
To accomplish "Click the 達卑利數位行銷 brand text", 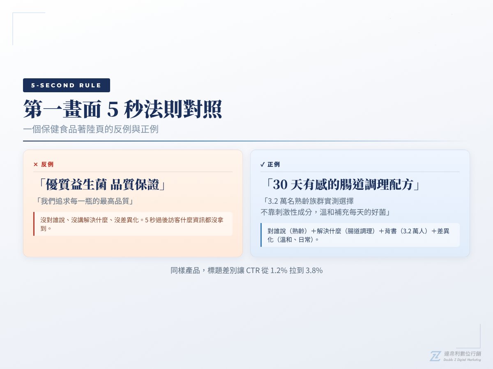I will (x=463, y=353).
